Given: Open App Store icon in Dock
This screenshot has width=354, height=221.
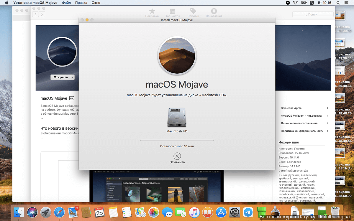Looking at the screenshot, I should pos(221,212).
